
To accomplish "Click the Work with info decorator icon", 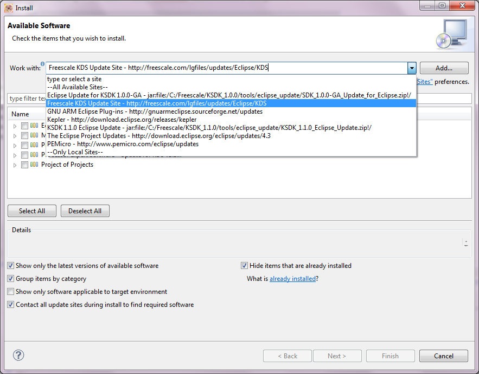I will 42,64.
